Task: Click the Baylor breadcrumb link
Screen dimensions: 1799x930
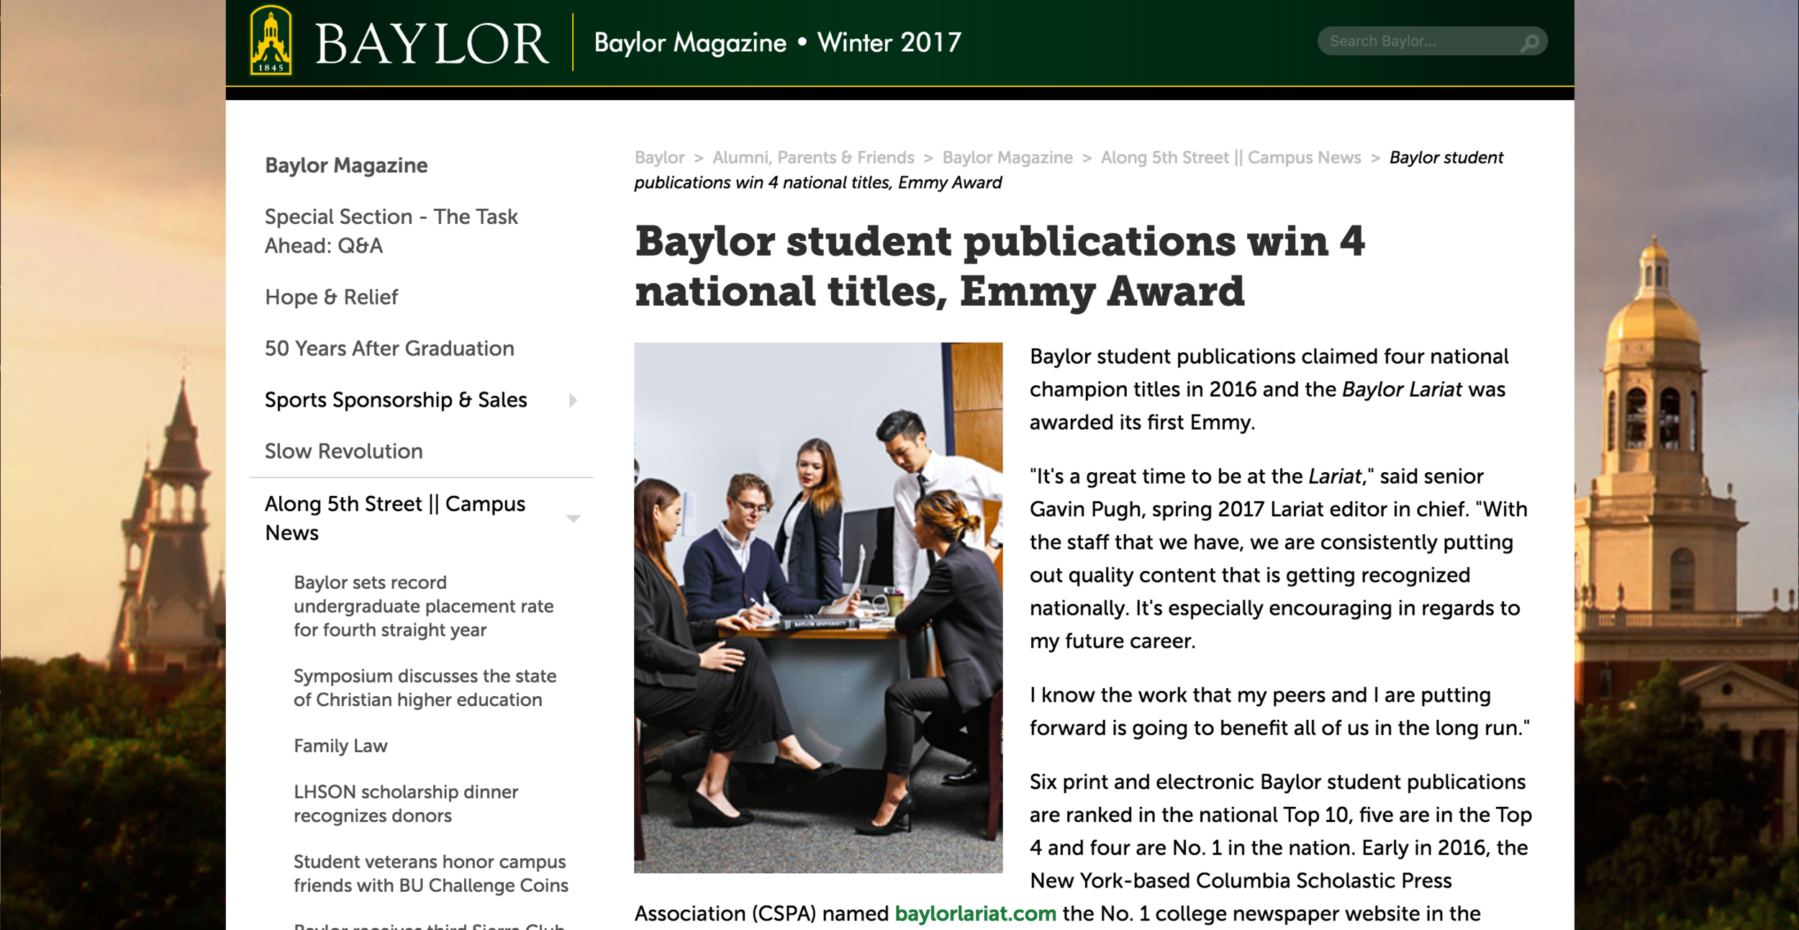Action: click(659, 158)
